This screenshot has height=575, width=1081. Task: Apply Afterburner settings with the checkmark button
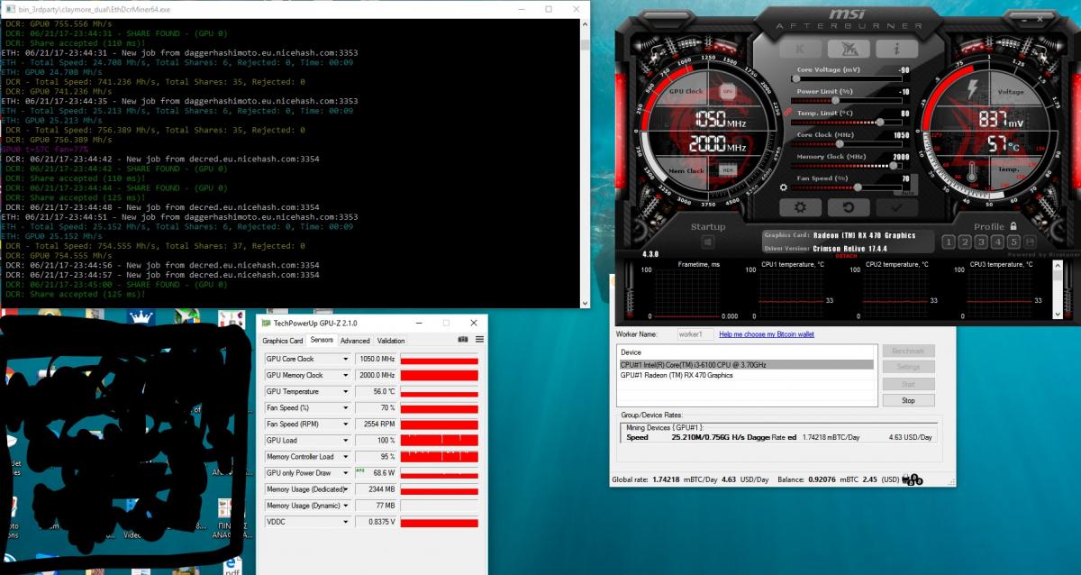coord(897,206)
